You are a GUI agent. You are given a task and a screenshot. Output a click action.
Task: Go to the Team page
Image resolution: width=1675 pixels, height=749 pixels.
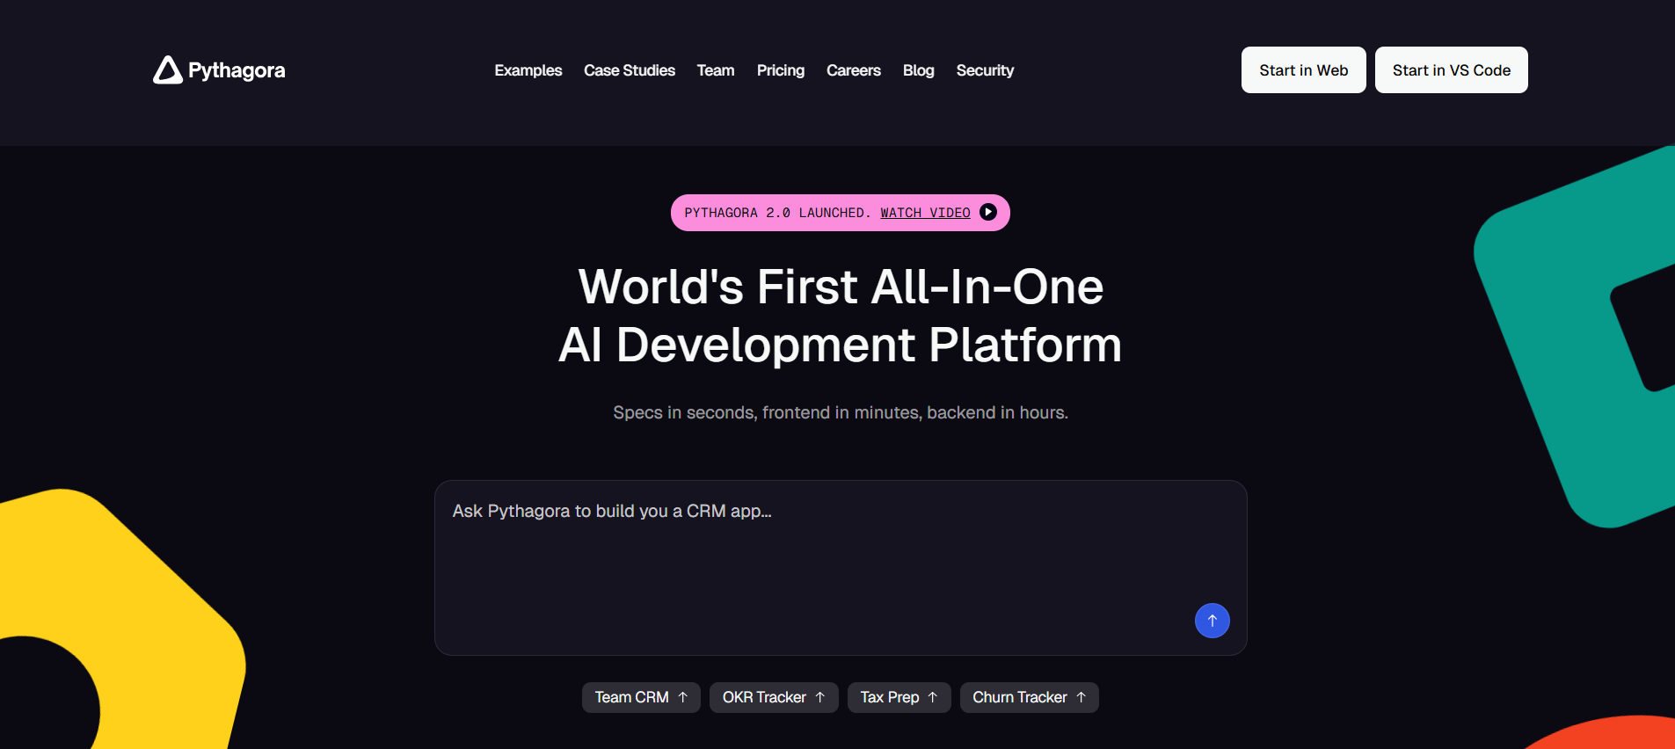tap(716, 70)
